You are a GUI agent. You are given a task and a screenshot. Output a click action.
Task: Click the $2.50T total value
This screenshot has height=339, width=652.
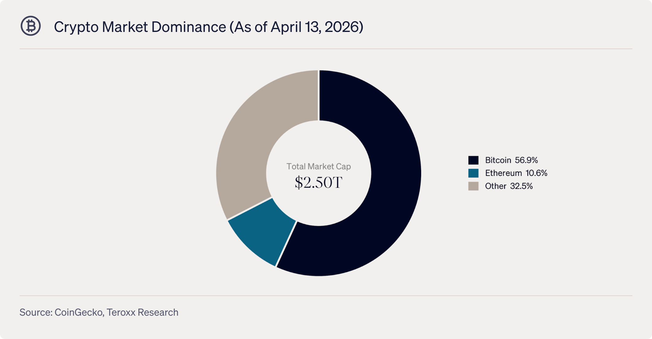click(318, 182)
